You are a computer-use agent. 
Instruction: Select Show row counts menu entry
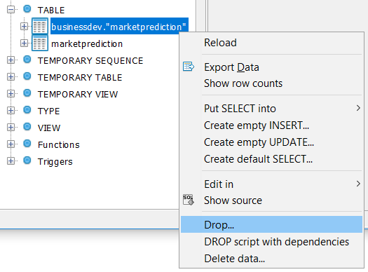tap(271, 83)
